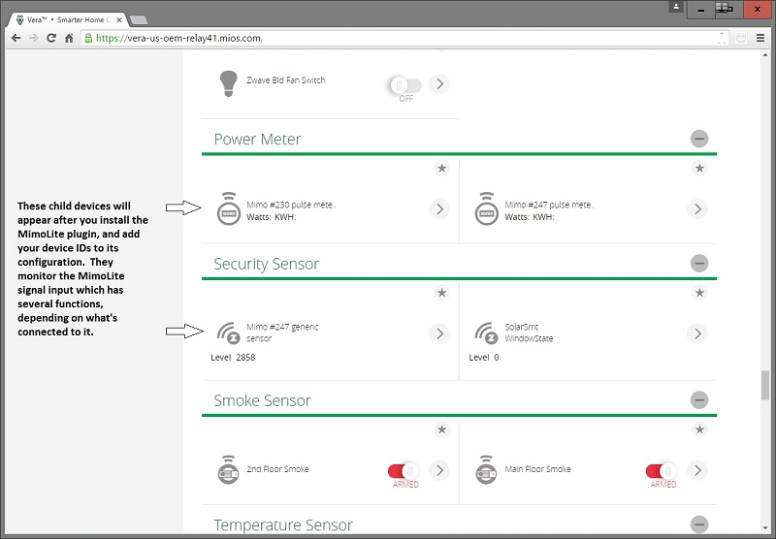The width and height of the screenshot is (776, 539).
Task: Click the Main Floor Smoke label
Action: [537, 469]
